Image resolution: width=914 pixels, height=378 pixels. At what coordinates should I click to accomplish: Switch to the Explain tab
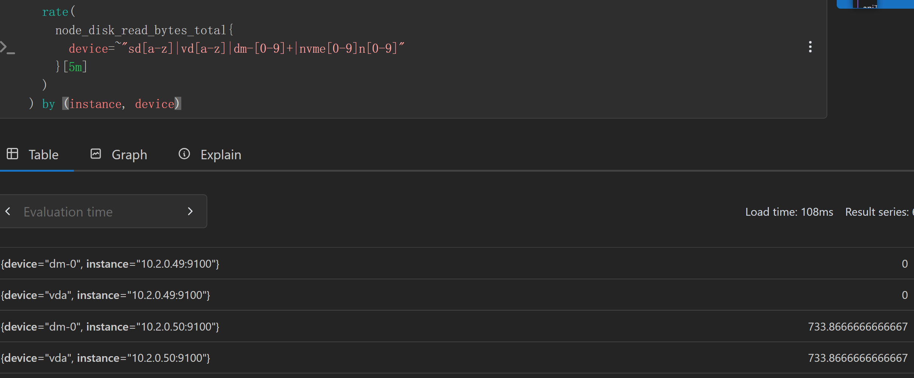pyautogui.click(x=210, y=154)
